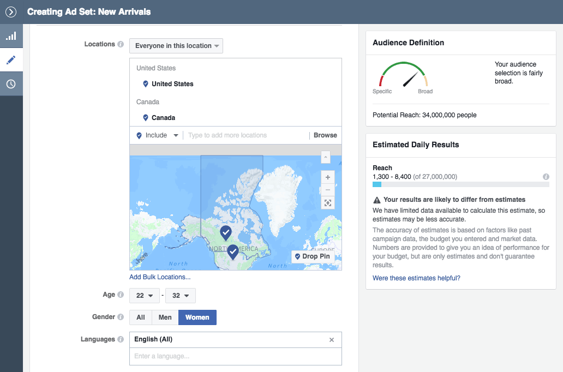The image size is (563, 372).
Task: Click the clock history icon in sidebar
Action: point(11,83)
